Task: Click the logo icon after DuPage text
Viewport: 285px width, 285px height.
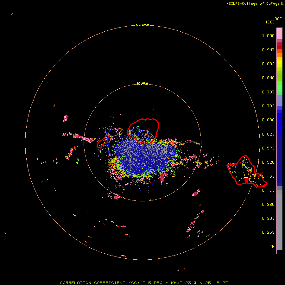Action: 282,3
